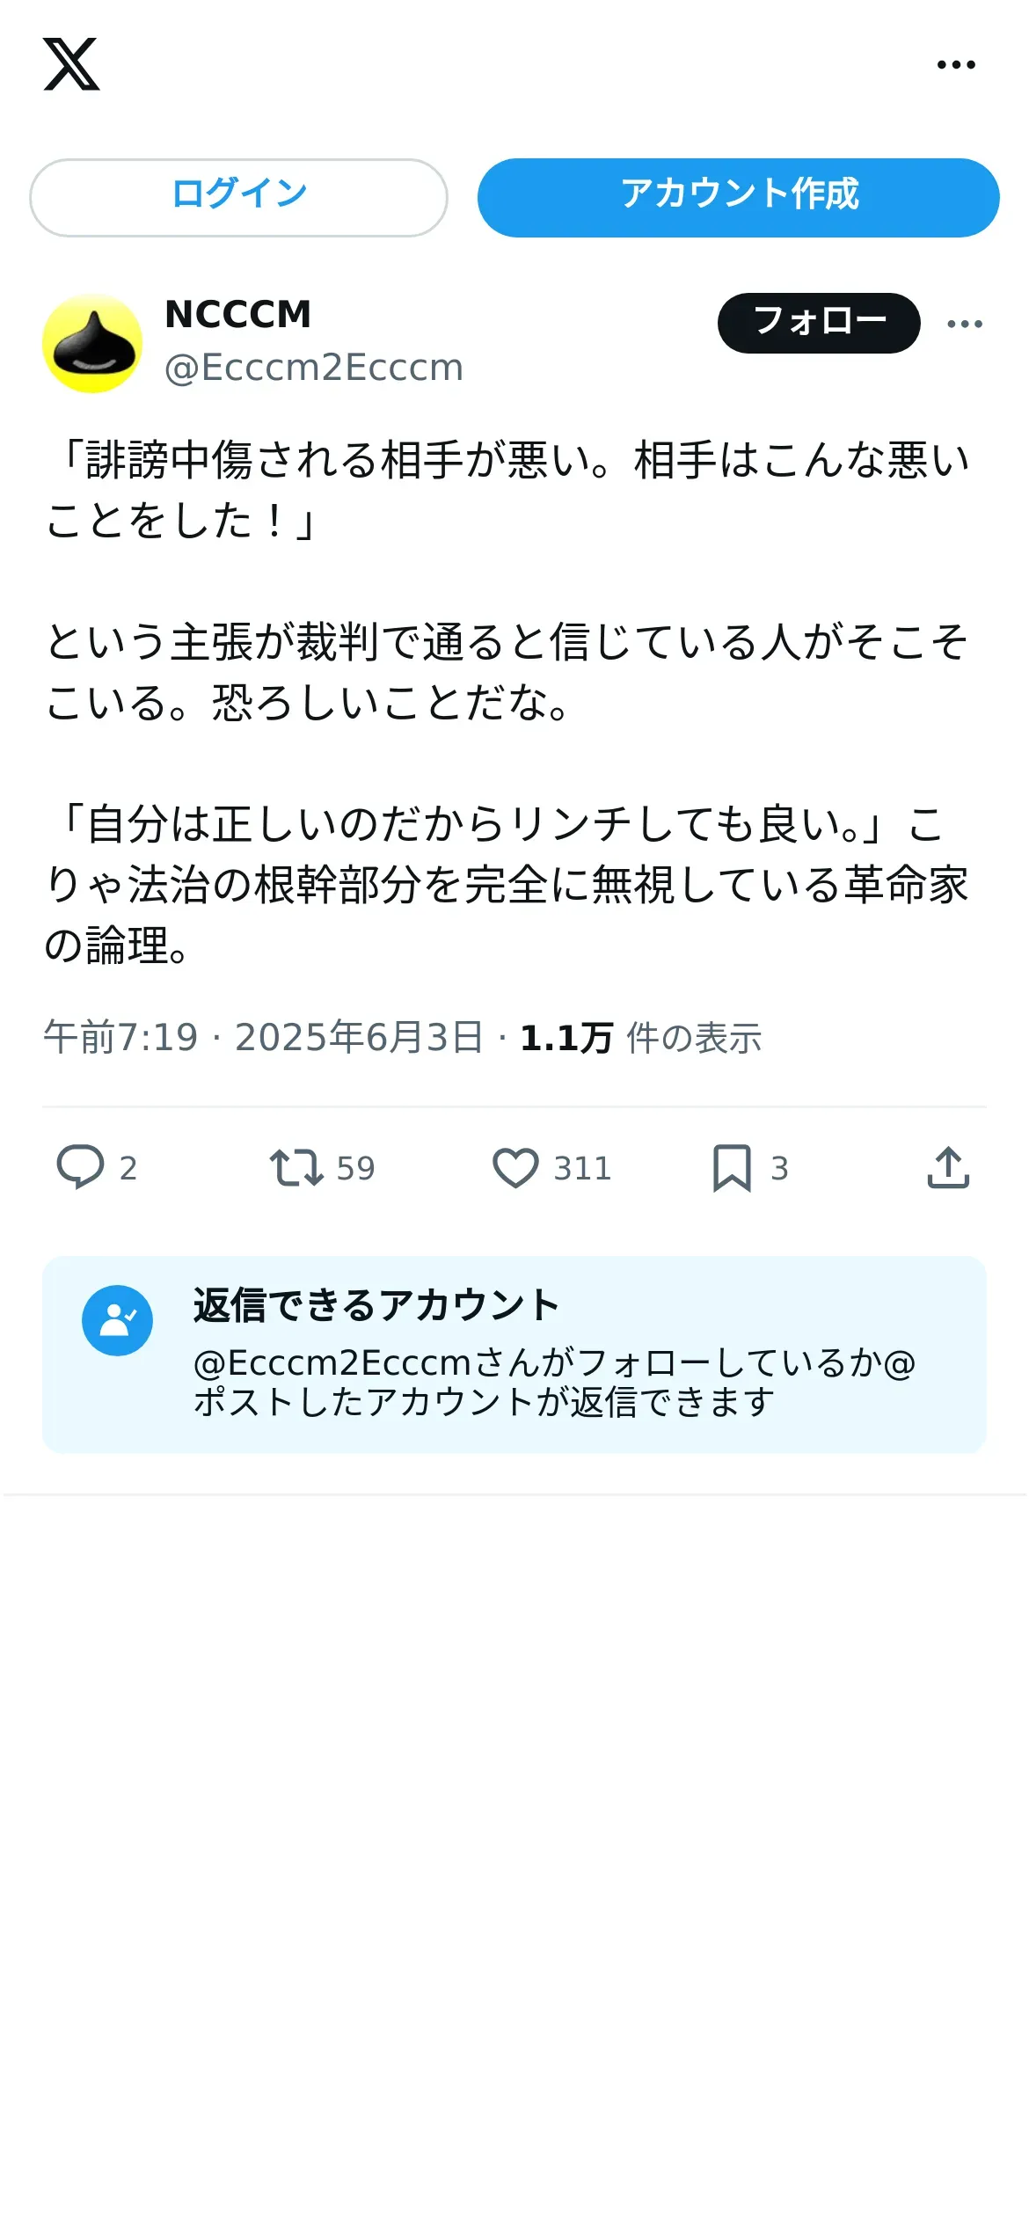Click the 返信できるアカウント heading
The width and height of the screenshot is (1029, 2227).
376,1305
